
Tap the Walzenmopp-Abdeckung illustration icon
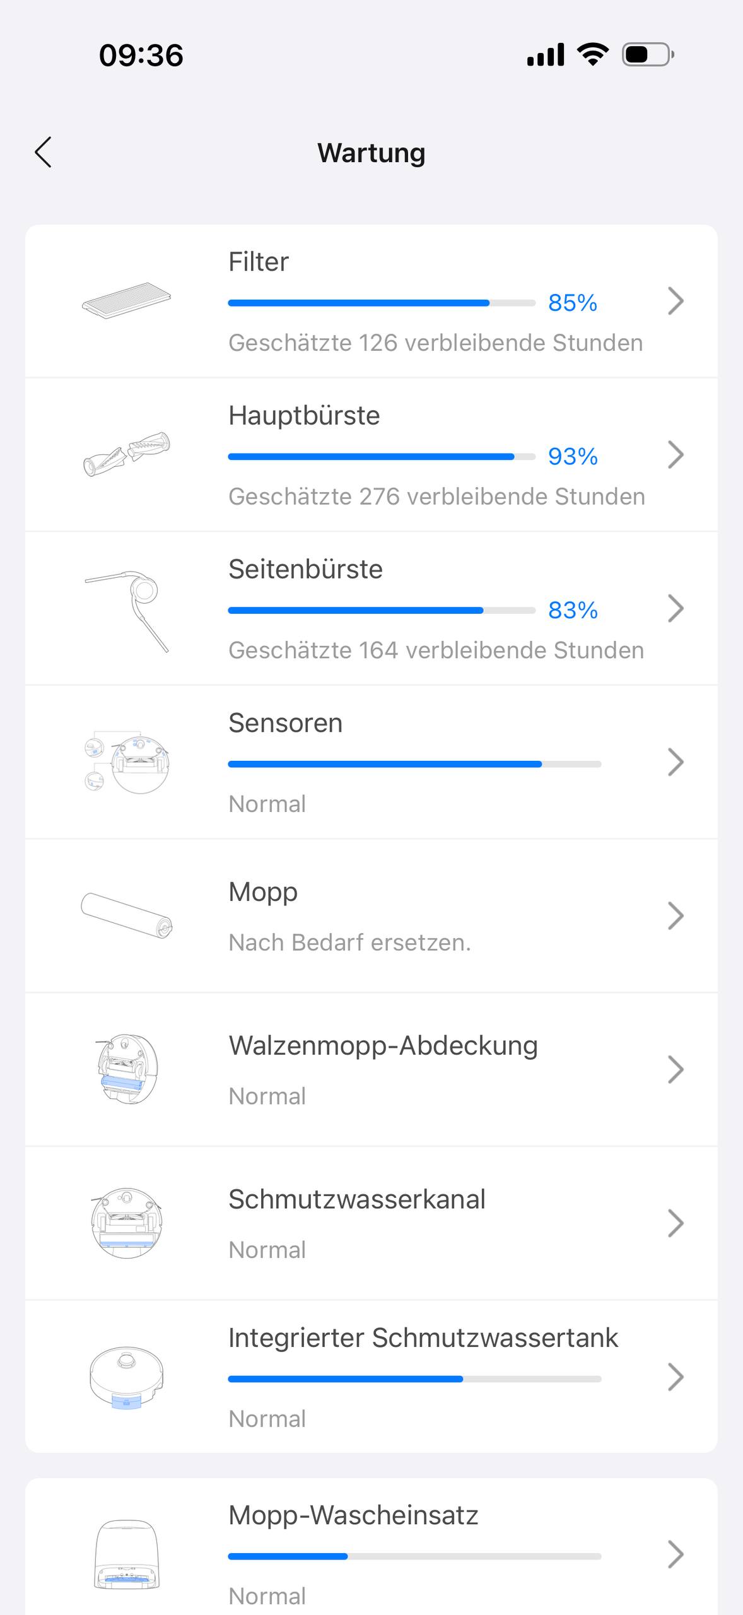(x=127, y=1069)
